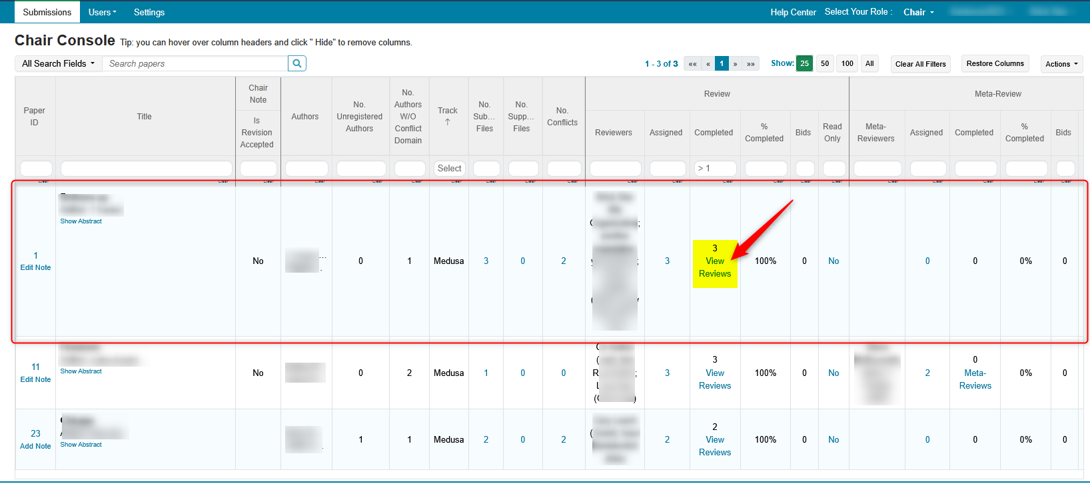
Task: Show 25 rows per page
Action: 804,63
